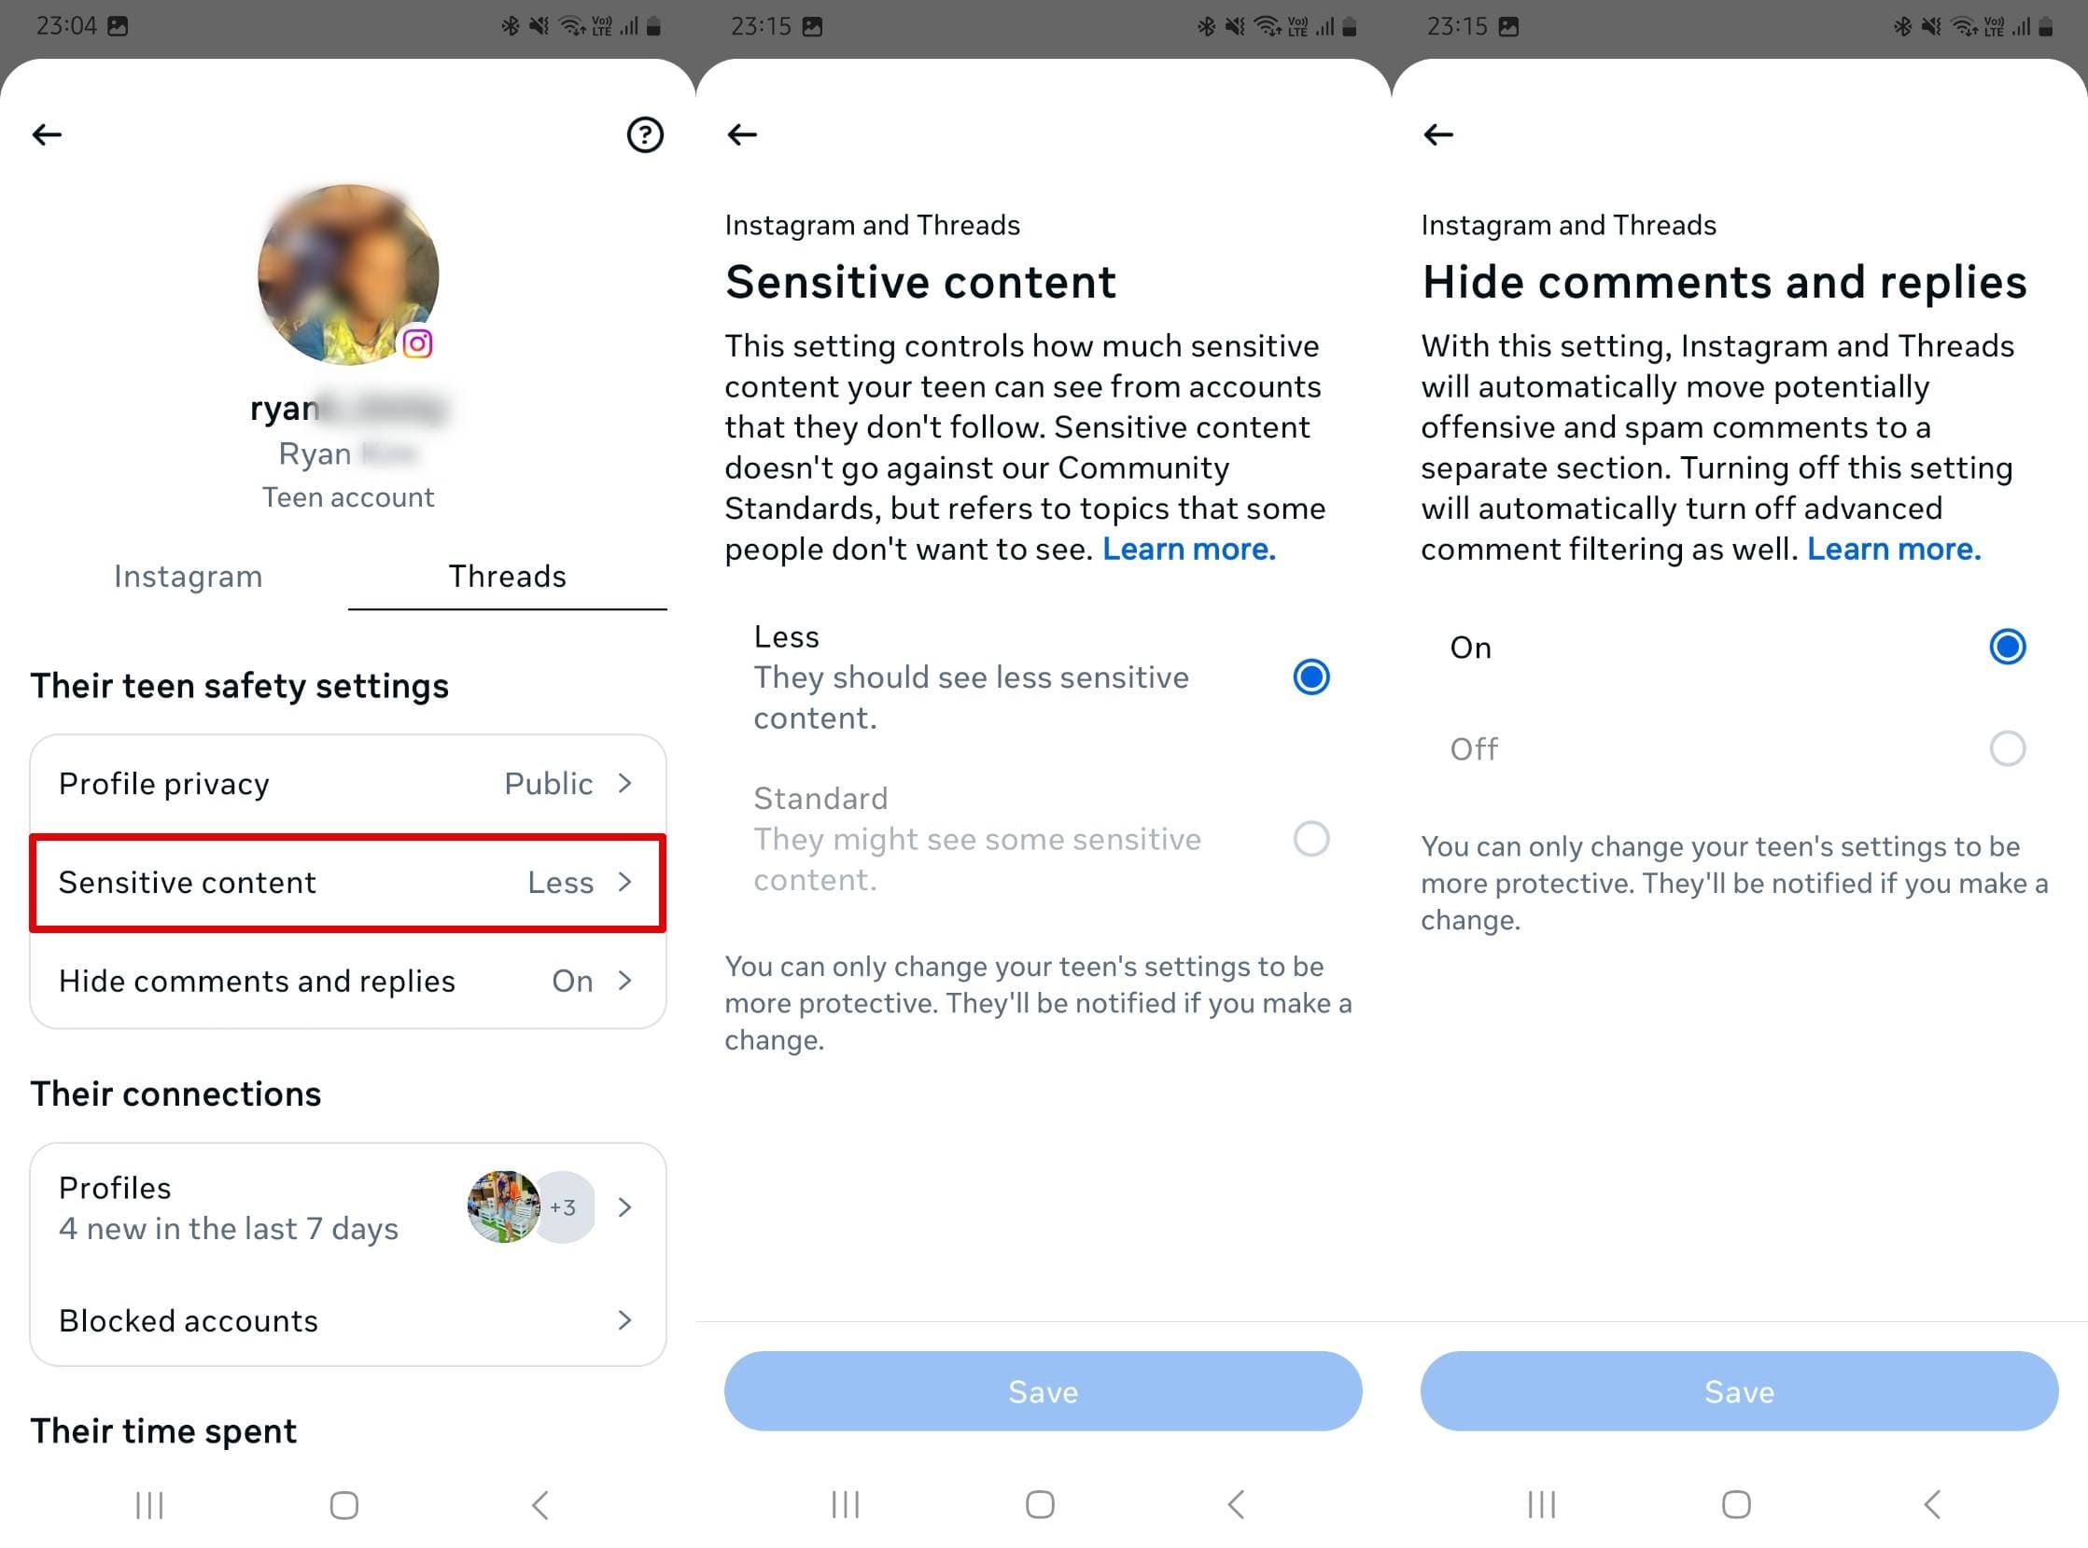Tap the gallery notification icon on middle screen
This screenshot has width=2088, height=1548.
pyautogui.click(x=813, y=26)
